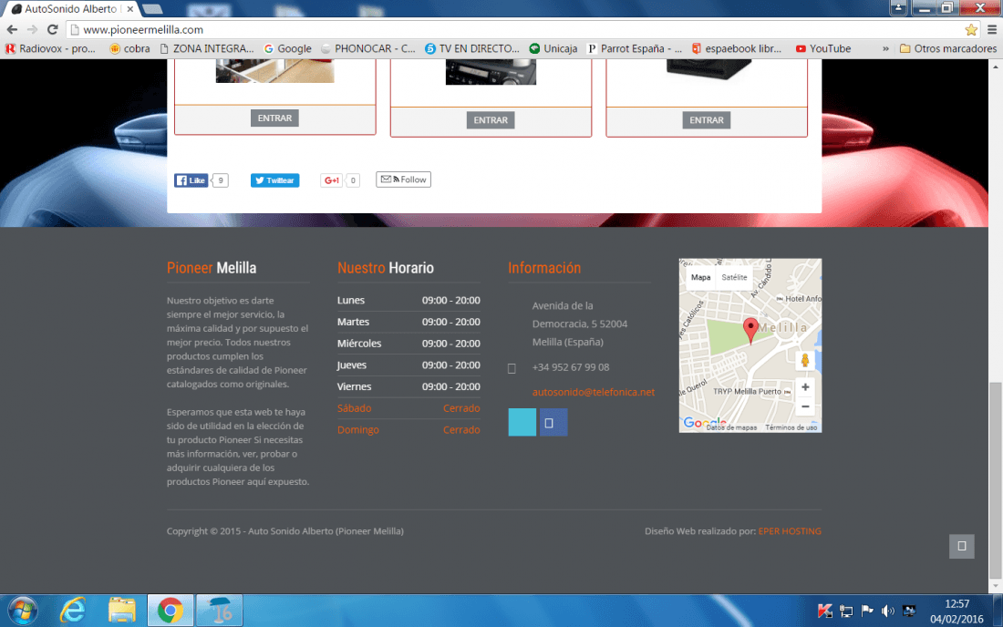The width and height of the screenshot is (1003, 627).
Task: Click the Kaspersky tray icon
Action: [825, 611]
